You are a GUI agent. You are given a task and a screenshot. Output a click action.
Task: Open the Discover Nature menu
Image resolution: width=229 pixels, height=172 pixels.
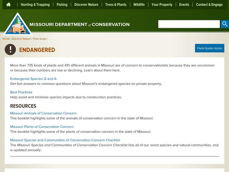86,5
